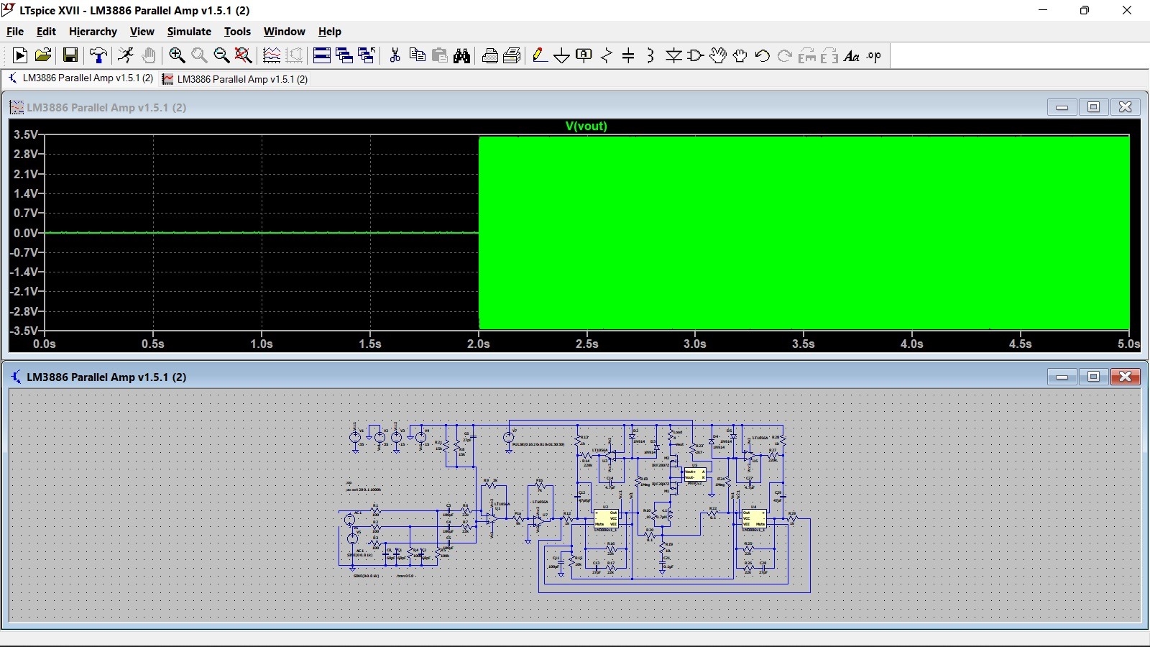
Task: Open the Tools menu
Action: pyautogui.click(x=237, y=32)
